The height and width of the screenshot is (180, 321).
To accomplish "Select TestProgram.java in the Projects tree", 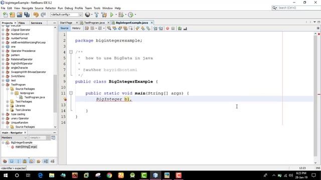I will pos(35,97).
